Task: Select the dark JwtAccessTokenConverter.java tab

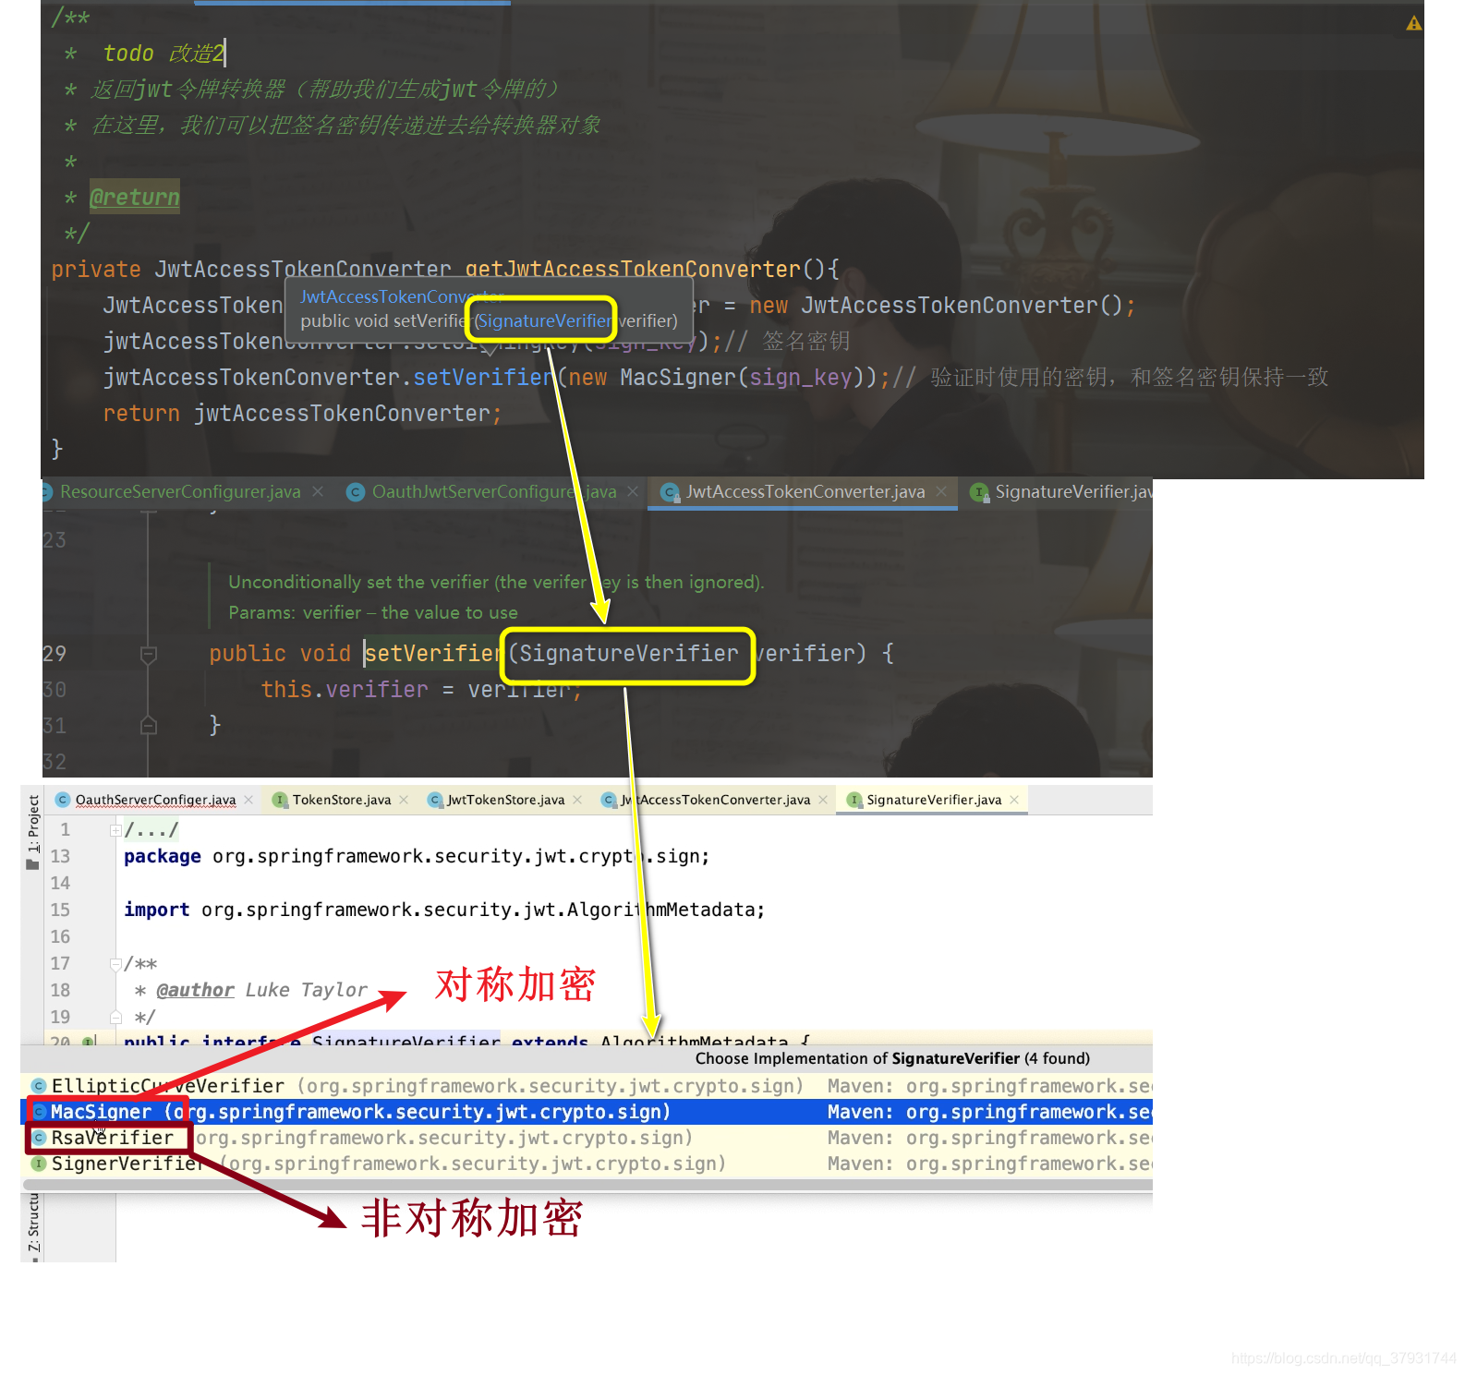Action: [805, 492]
